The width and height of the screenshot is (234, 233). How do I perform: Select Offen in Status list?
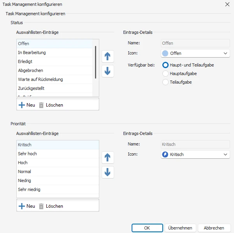pyautogui.click(x=55, y=44)
